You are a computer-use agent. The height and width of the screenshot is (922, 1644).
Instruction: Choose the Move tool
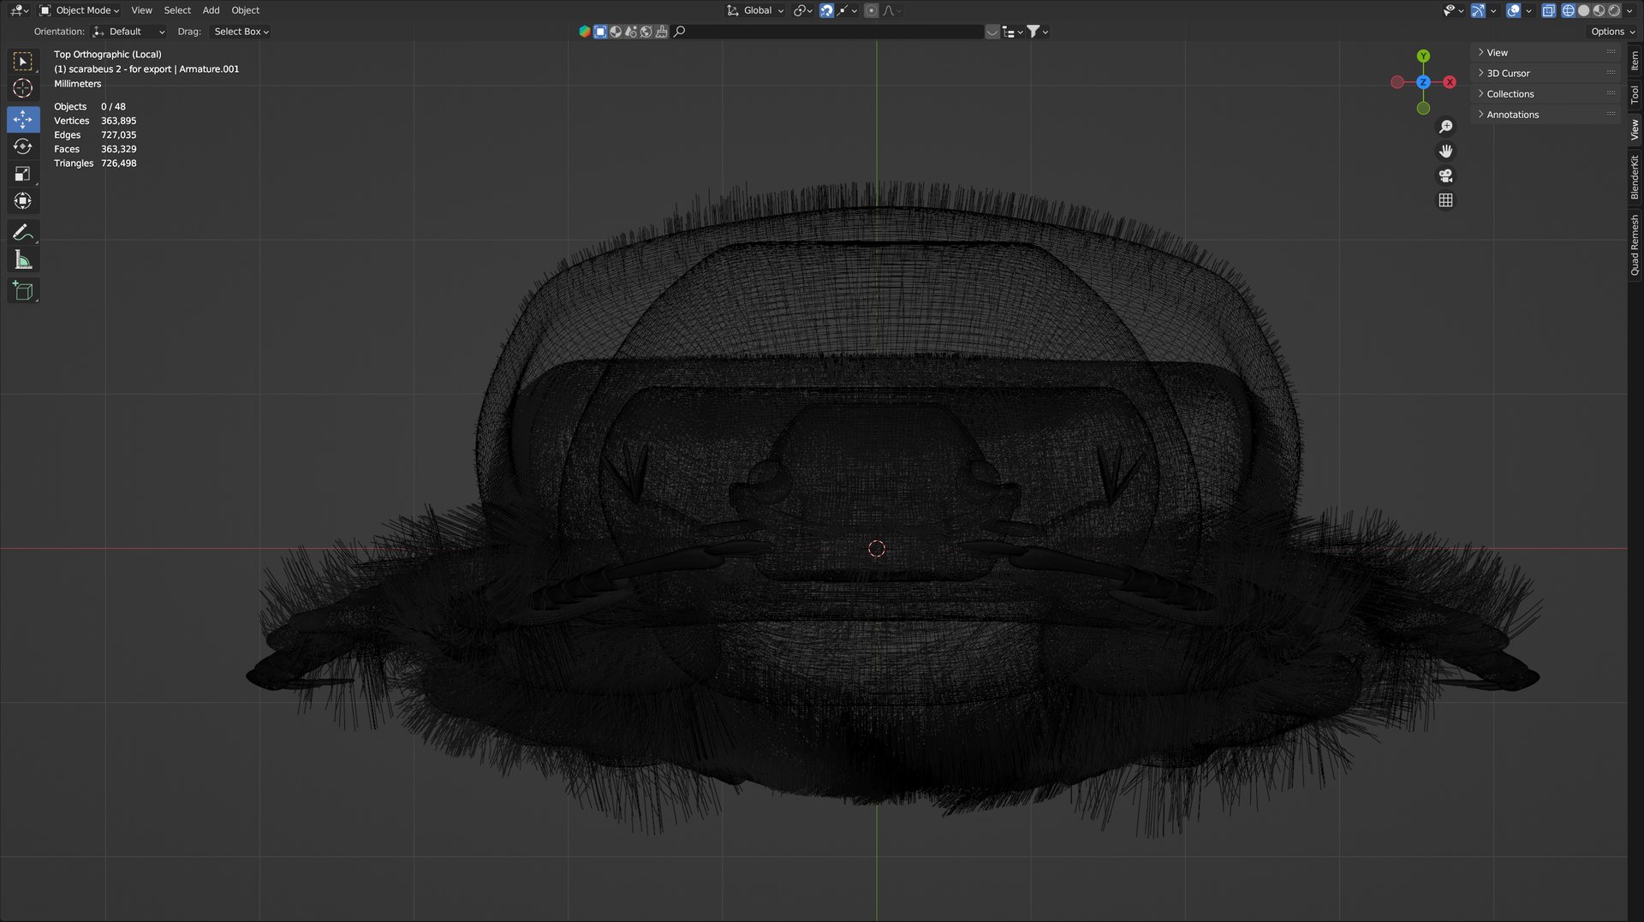click(x=23, y=119)
